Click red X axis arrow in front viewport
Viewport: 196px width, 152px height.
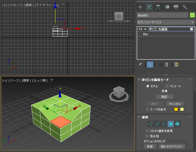coord(79,28)
